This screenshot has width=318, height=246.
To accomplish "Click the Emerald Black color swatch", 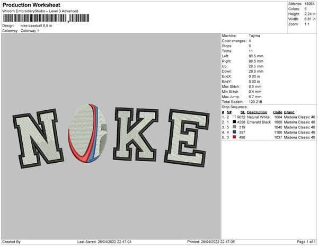I will coord(234,122).
